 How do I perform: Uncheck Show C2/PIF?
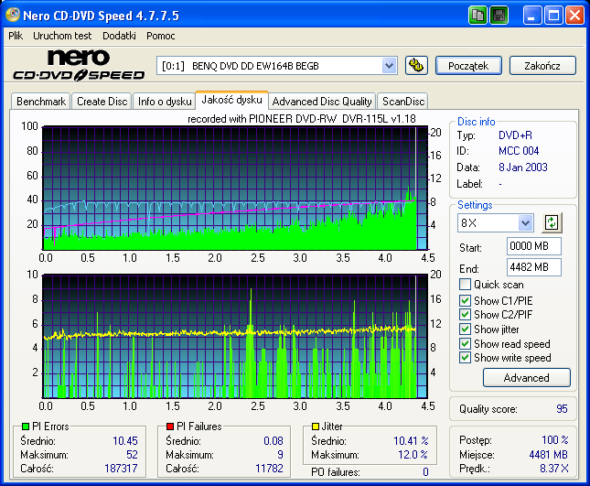click(x=465, y=314)
